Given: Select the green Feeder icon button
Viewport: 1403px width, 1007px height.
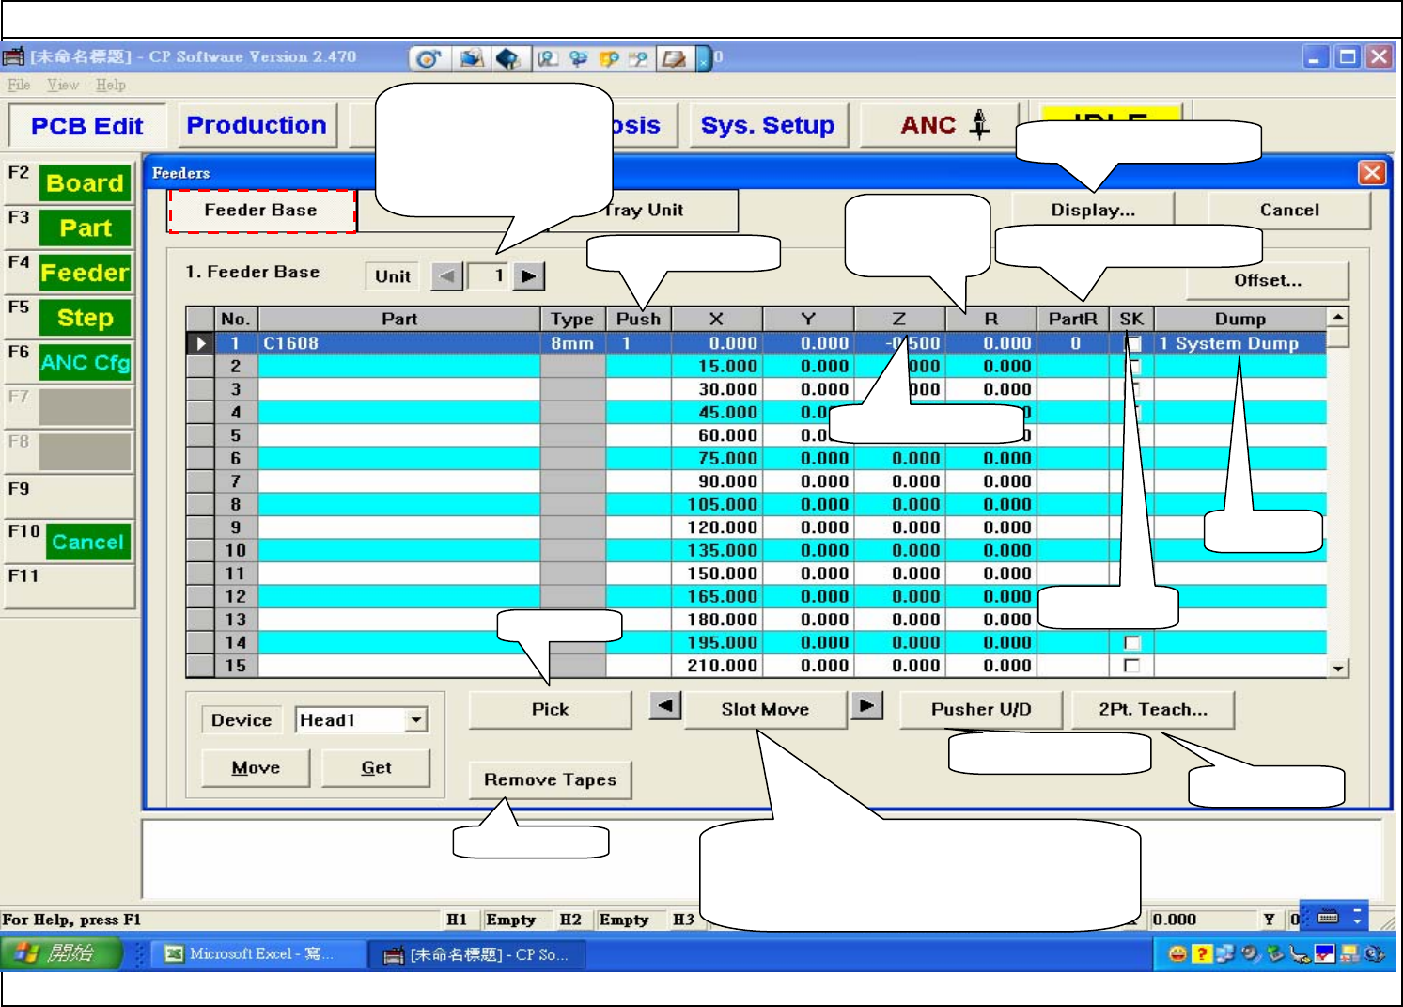Looking at the screenshot, I should pos(85,274).
